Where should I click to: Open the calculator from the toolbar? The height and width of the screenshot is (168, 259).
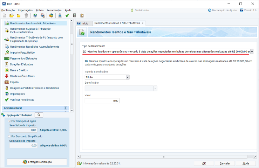click(x=75, y=15)
